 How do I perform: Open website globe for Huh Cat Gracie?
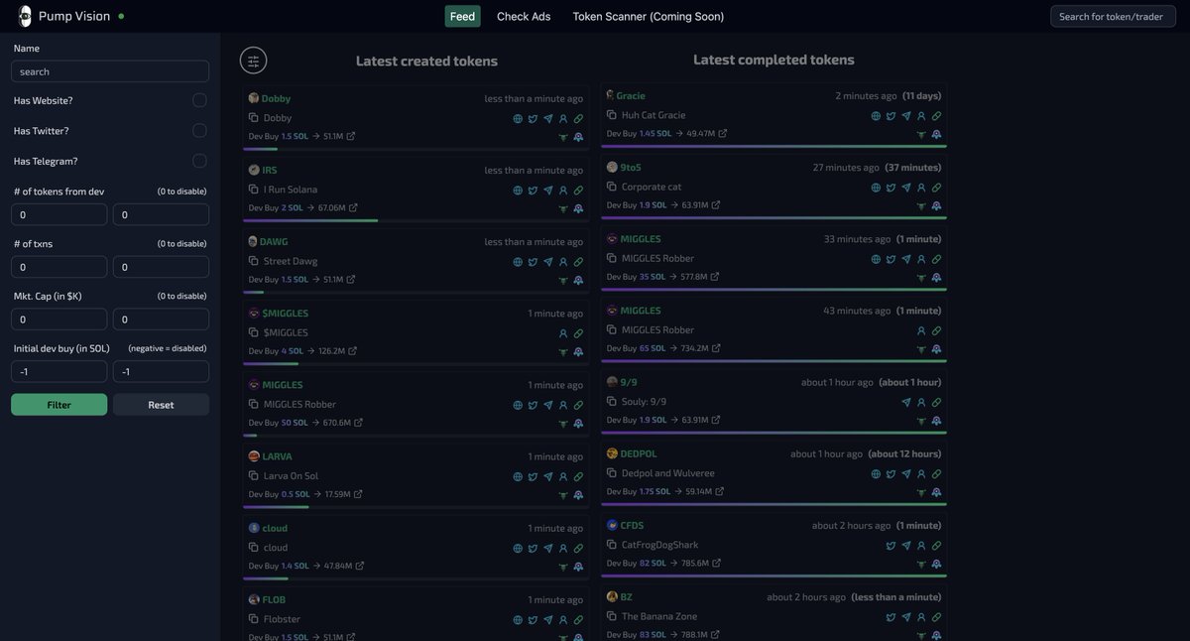coord(876,115)
